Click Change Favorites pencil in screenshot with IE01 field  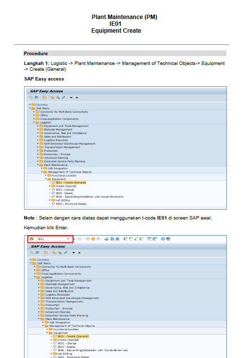[x=65, y=253]
